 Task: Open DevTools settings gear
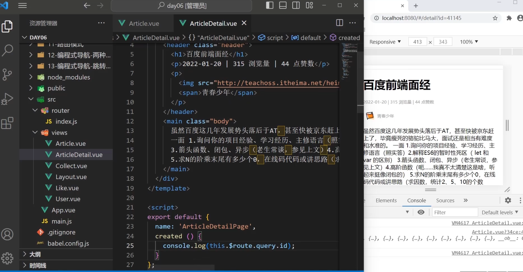click(x=508, y=200)
